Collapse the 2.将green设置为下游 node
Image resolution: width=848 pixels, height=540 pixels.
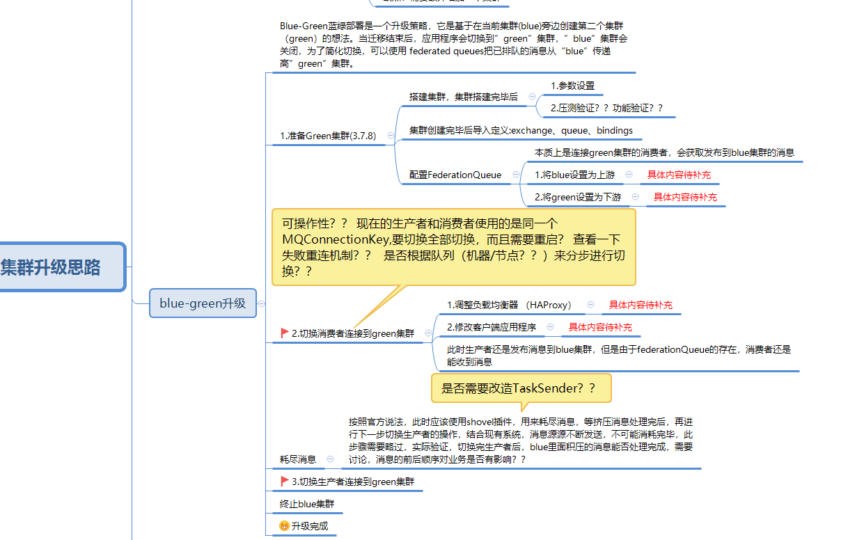(x=635, y=197)
